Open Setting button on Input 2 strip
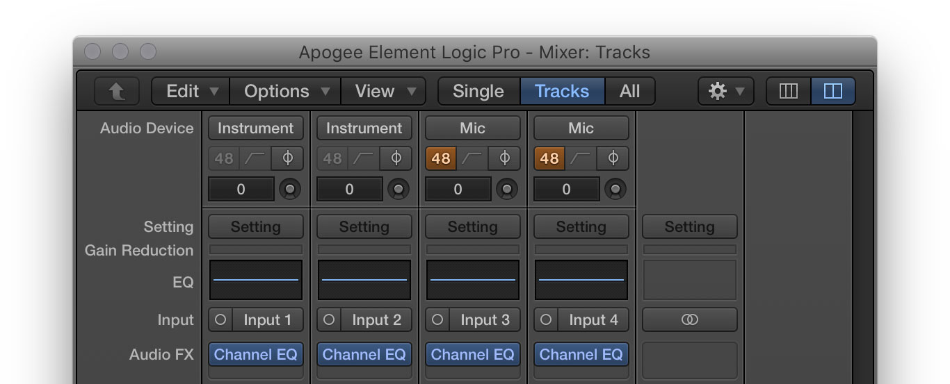The height and width of the screenshot is (384, 950). click(x=364, y=226)
